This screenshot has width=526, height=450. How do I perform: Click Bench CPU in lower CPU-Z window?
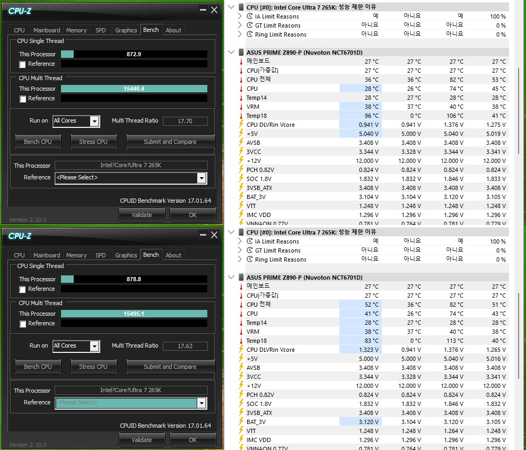point(38,367)
